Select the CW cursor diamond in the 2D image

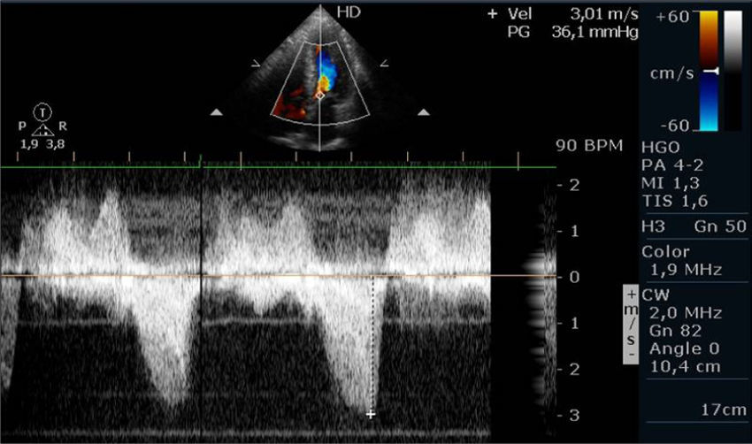point(319,94)
